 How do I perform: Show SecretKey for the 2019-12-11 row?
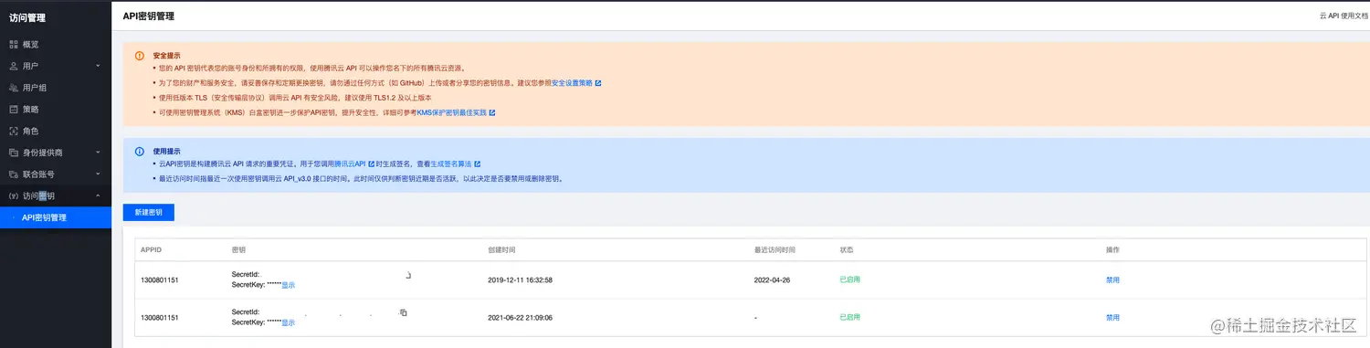pos(288,285)
